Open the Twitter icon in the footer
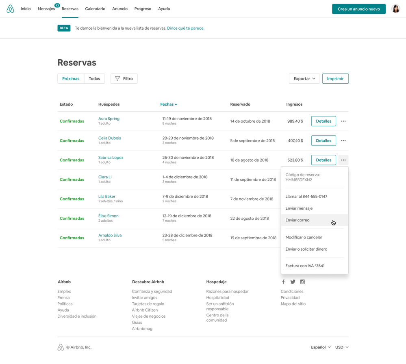This screenshot has height=364, width=406. (293, 282)
